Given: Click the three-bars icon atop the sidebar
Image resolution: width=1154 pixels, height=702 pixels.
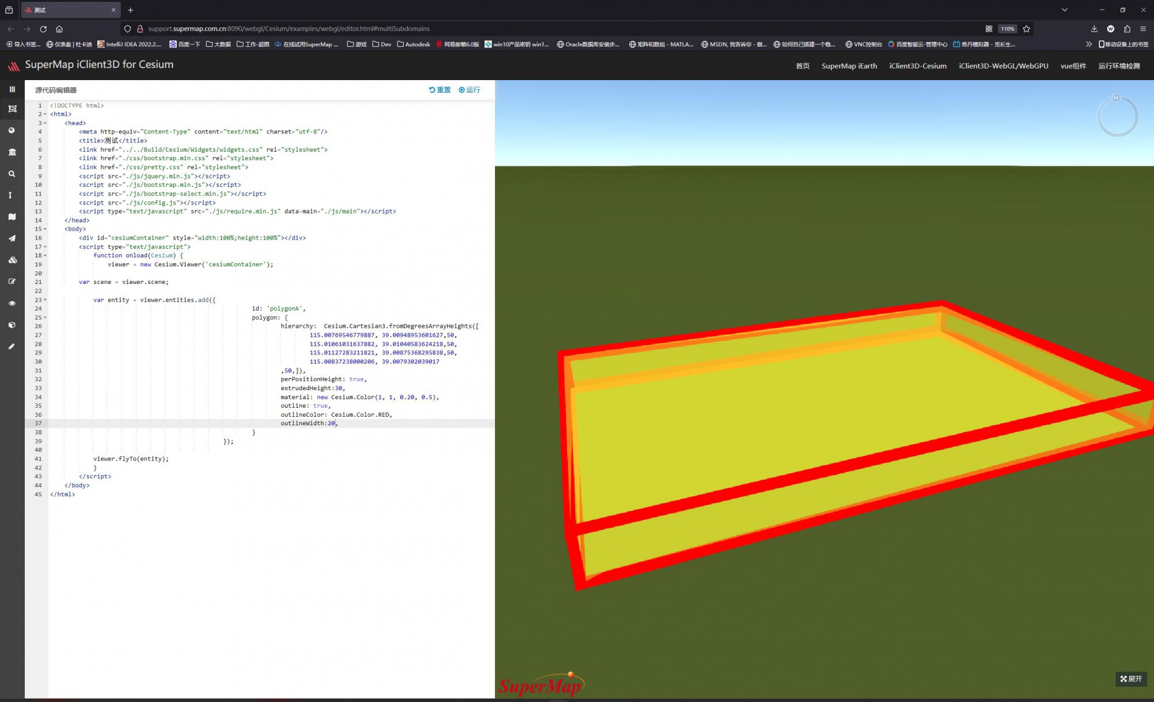Looking at the screenshot, I should [x=12, y=89].
